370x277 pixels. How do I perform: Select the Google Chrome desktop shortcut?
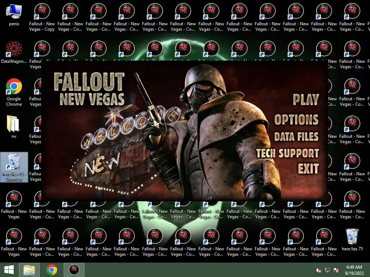[14, 92]
